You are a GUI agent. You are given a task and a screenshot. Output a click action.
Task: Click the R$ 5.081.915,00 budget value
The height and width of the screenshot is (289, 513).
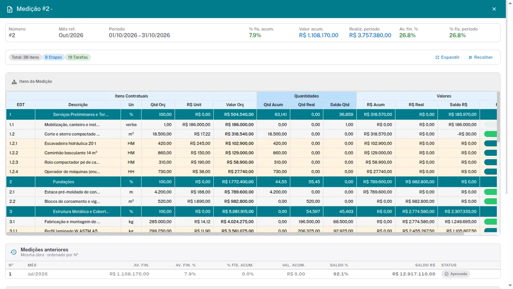coord(237,212)
